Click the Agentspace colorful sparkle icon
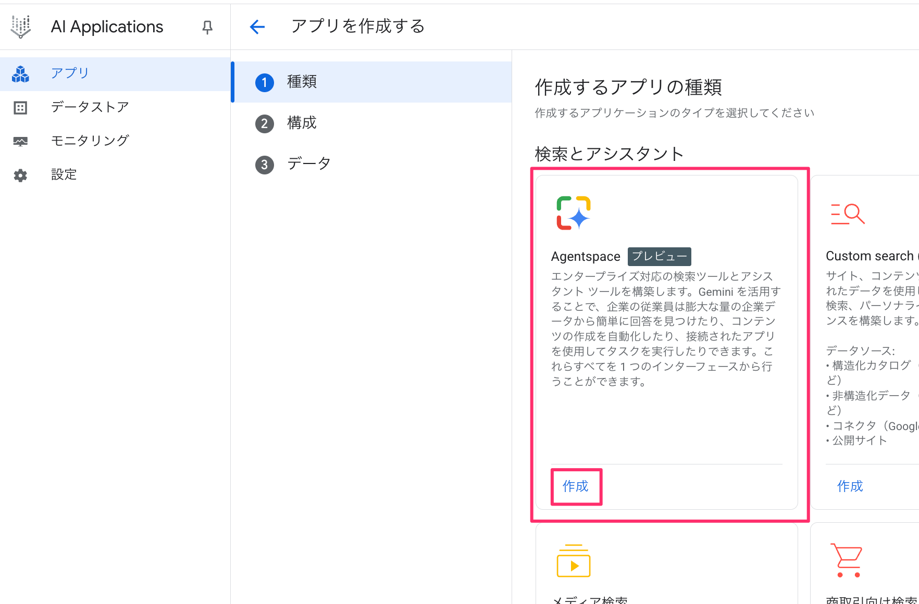 pyautogui.click(x=573, y=213)
